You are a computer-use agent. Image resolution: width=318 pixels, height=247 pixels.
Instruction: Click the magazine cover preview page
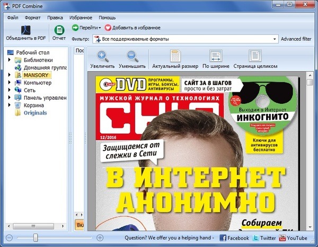click(x=197, y=153)
